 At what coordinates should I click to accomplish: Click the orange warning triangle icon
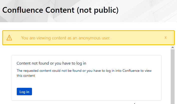(9, 38)
